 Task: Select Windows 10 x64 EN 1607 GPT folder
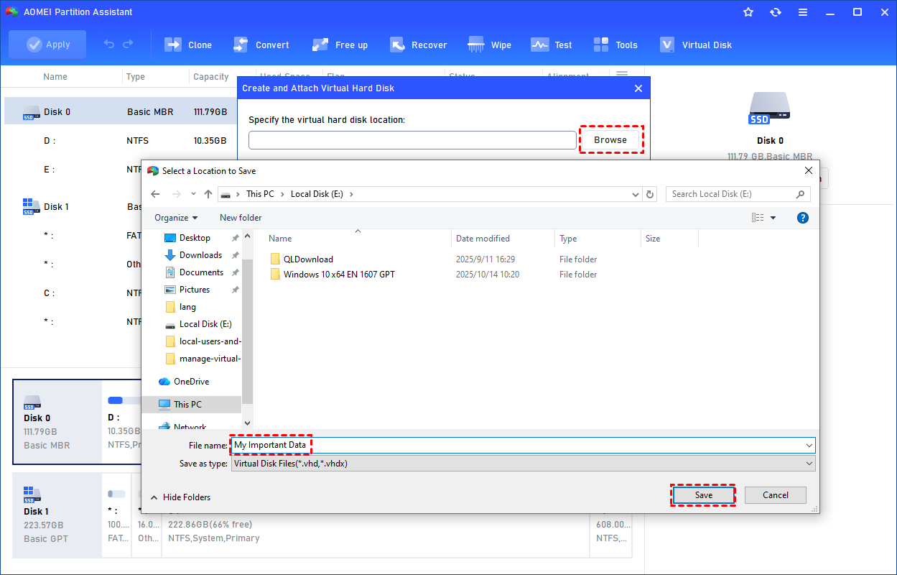(339, 275)
